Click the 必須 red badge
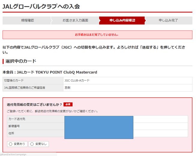 pos(68,104)
